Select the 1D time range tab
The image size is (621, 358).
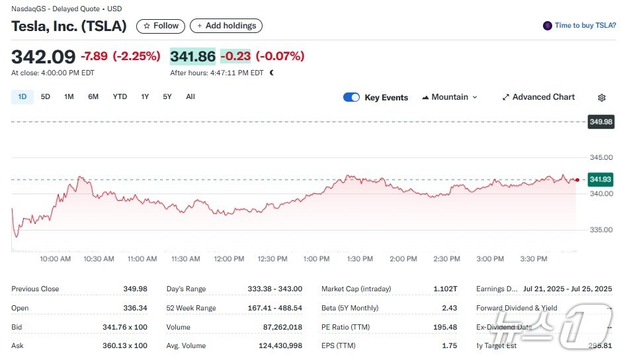point(22,97)
